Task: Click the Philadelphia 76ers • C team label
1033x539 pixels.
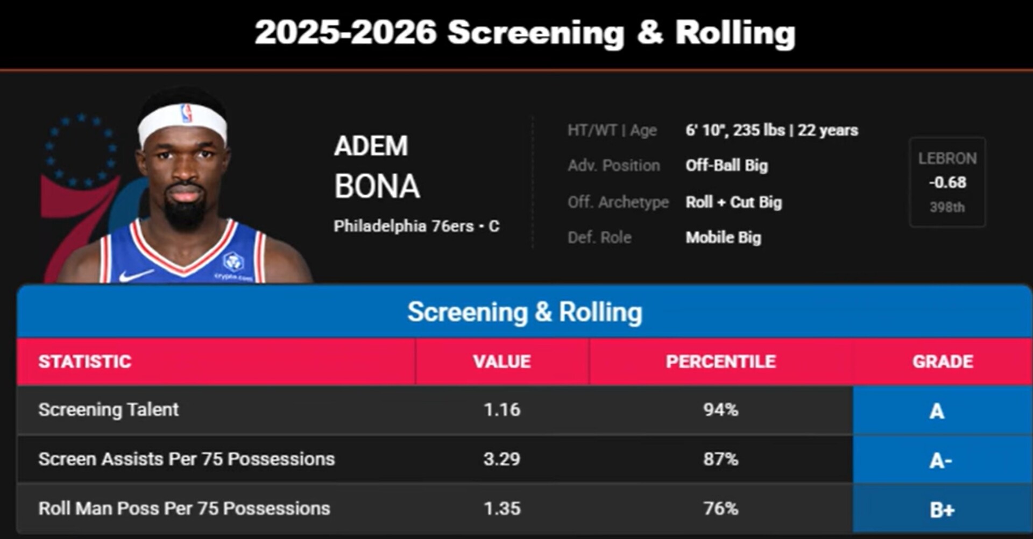Action: click(416, 226)
